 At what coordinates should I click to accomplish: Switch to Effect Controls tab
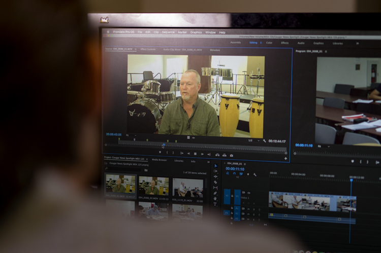click(148, 49)
